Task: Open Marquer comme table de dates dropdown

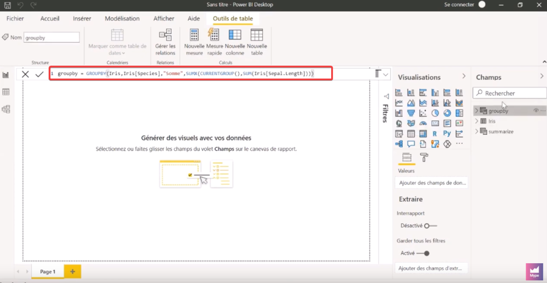Action: [x=117, y=42]
